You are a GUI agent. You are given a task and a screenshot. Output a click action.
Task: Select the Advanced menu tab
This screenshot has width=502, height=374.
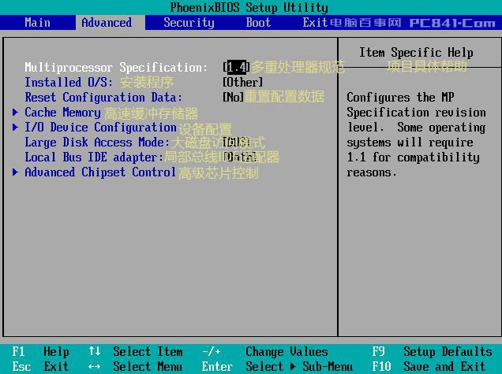[107, 22]
